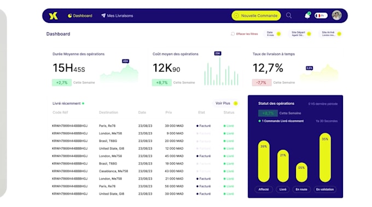Click the +8,7% badge in Statut des opérations
The image size is (372, 207).
click(x=268, y=113)
